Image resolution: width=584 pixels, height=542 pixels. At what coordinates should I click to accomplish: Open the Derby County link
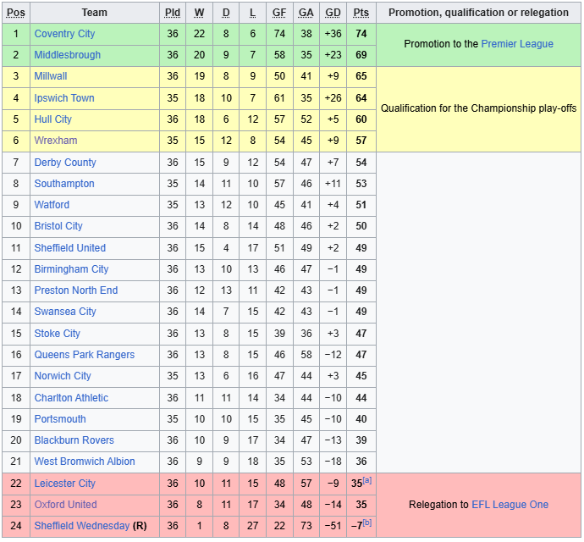coord(65,163)
